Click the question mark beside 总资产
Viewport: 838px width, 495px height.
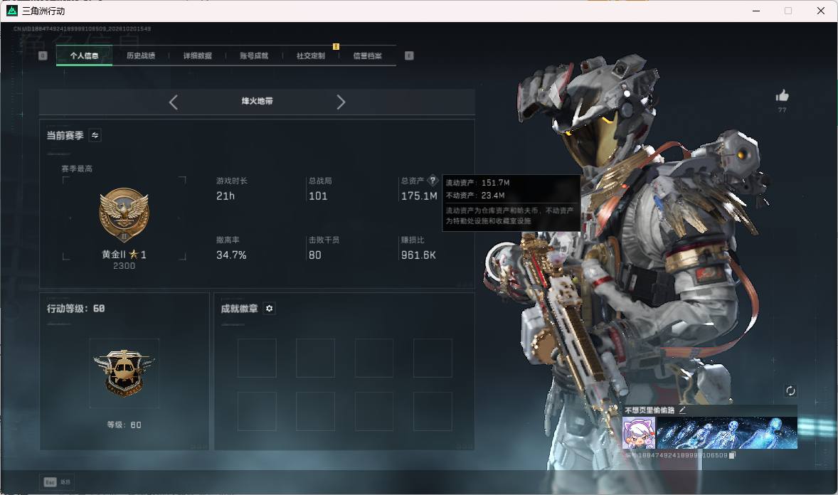click(x=433, y=180)
